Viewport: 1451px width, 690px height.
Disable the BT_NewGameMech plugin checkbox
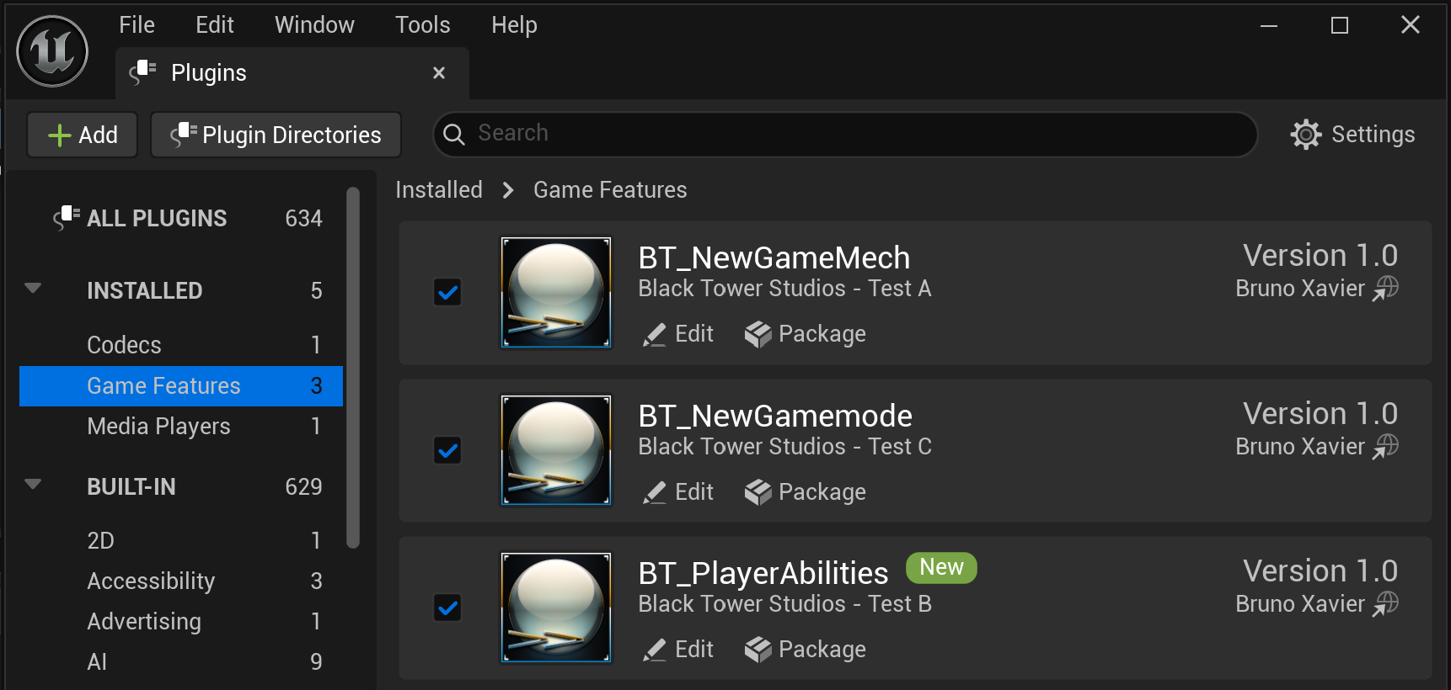click(447, 293)
